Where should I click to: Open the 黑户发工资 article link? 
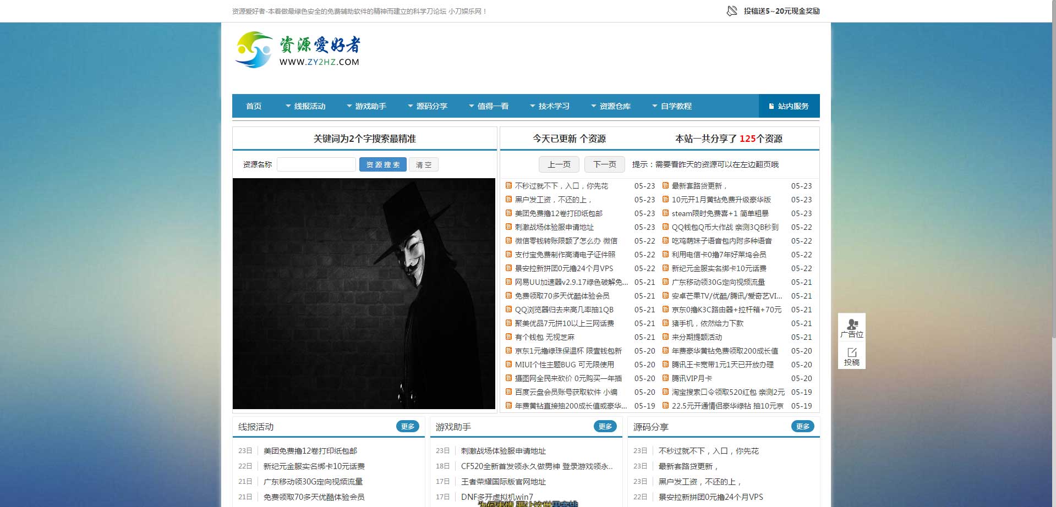click(x=550, y=200)
